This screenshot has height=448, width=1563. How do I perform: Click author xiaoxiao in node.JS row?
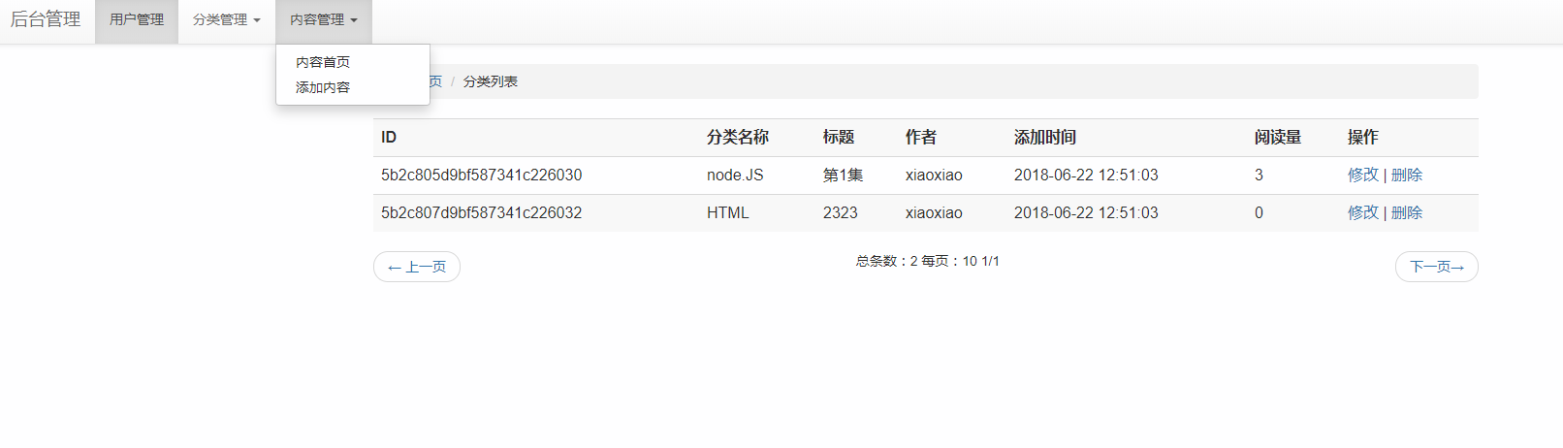[934, 175]
